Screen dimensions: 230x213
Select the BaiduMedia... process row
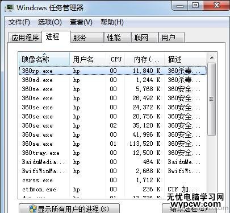click(113, 162)
